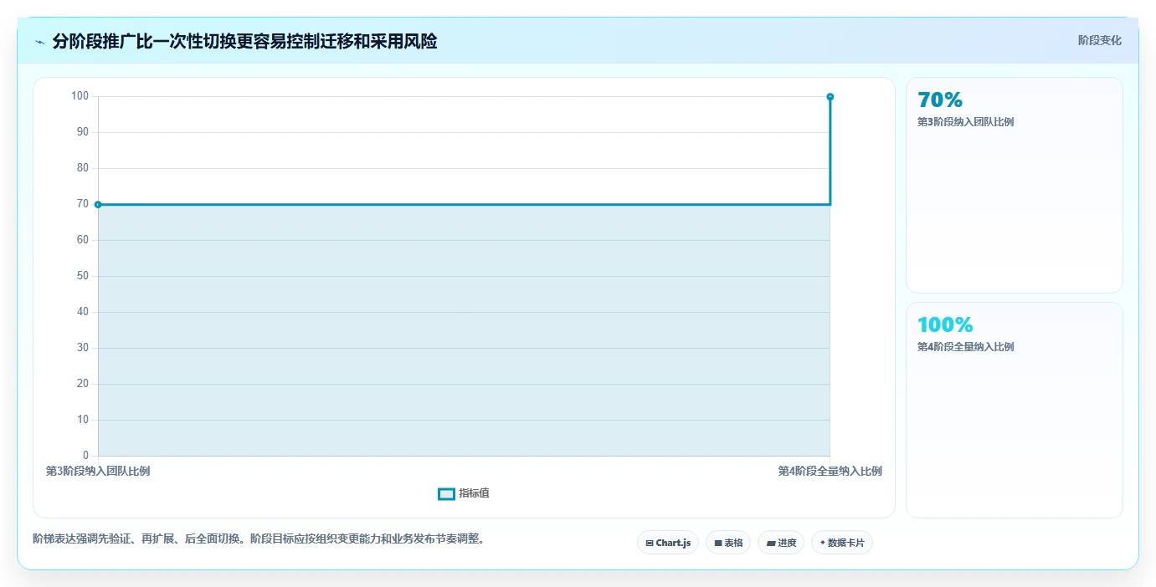Click the 表格 tag chip

click(x=728, y=543)
